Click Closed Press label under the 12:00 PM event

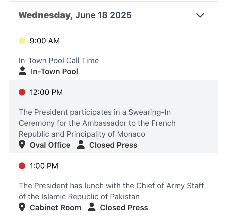(113, 145)
